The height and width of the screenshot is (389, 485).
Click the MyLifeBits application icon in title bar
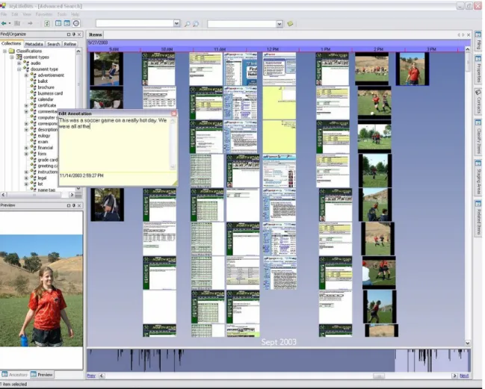[3, 5]
